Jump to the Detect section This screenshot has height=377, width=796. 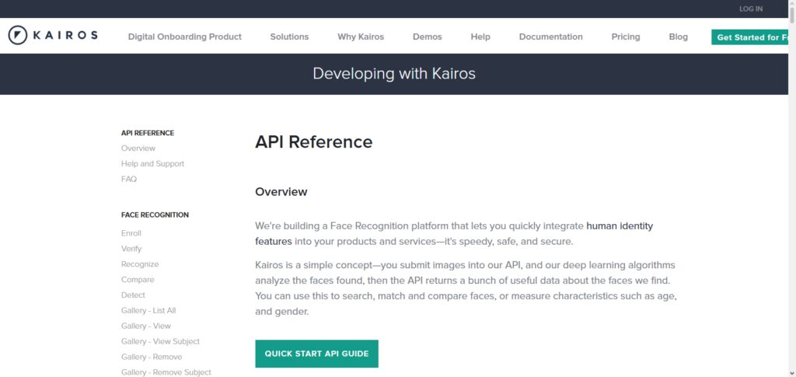[x=133, y=295]
